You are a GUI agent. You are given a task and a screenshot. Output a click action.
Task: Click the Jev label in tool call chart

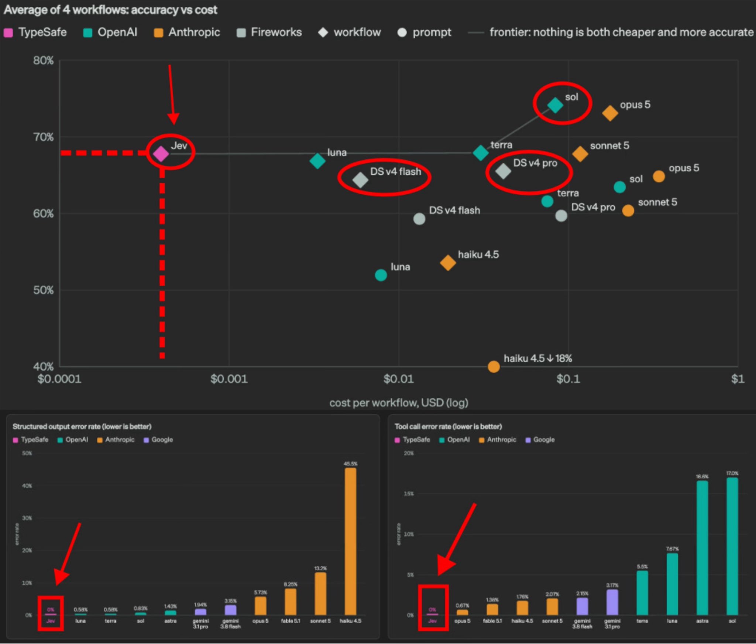tap(432, 621)
